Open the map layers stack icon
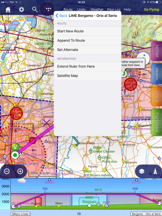 tap(142, 171)
